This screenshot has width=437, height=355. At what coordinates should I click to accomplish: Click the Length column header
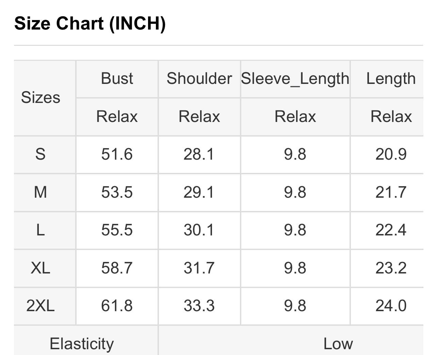pos(391,78)
